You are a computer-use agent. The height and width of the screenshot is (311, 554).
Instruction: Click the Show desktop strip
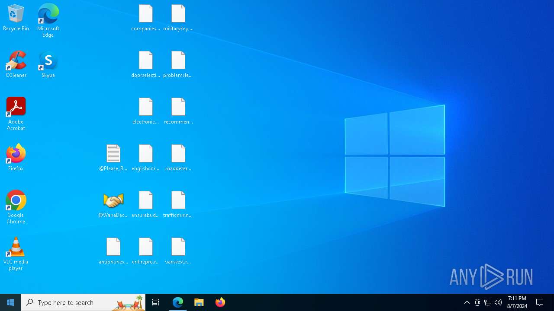(x=553, y=302)
